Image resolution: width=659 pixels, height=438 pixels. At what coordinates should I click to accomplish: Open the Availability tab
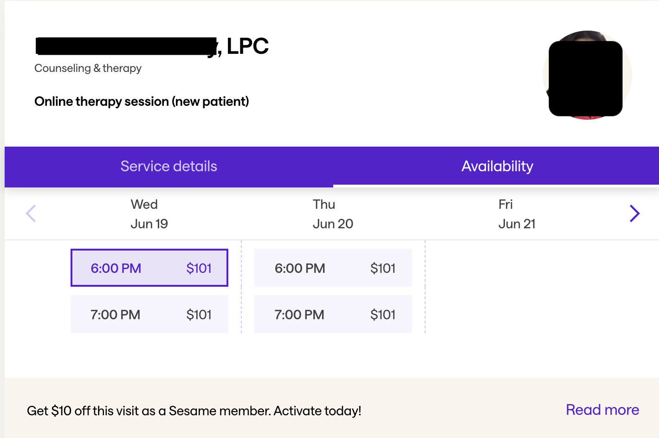tap(497, 166)
